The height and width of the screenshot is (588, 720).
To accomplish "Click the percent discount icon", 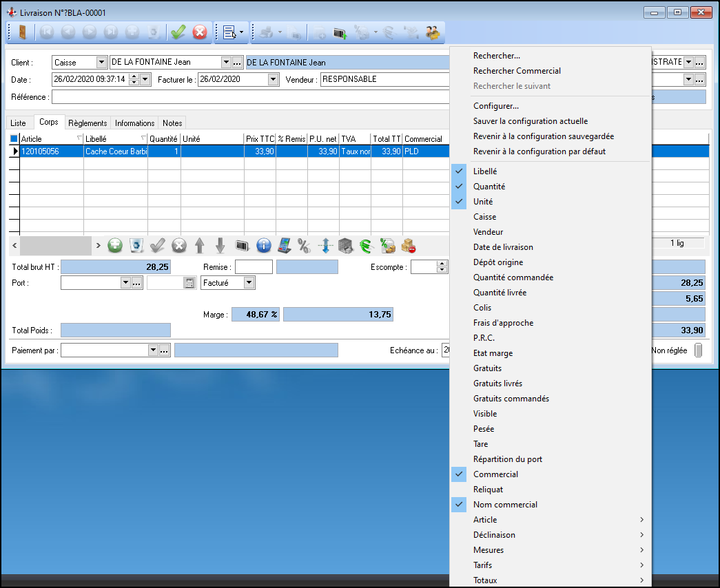I will (304, 245).
